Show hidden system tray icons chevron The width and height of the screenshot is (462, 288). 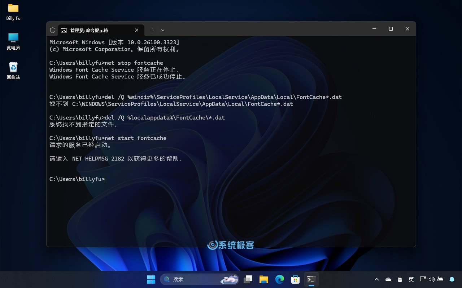coord(377,279)
